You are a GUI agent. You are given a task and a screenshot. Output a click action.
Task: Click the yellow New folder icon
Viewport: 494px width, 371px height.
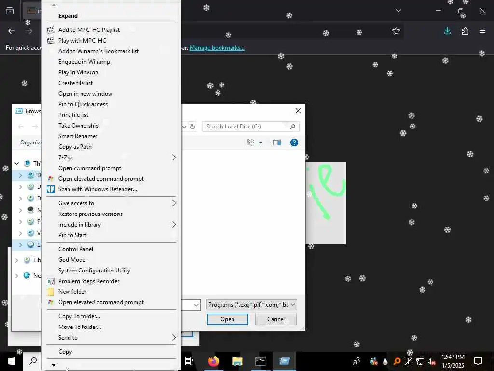click(50, 292)
